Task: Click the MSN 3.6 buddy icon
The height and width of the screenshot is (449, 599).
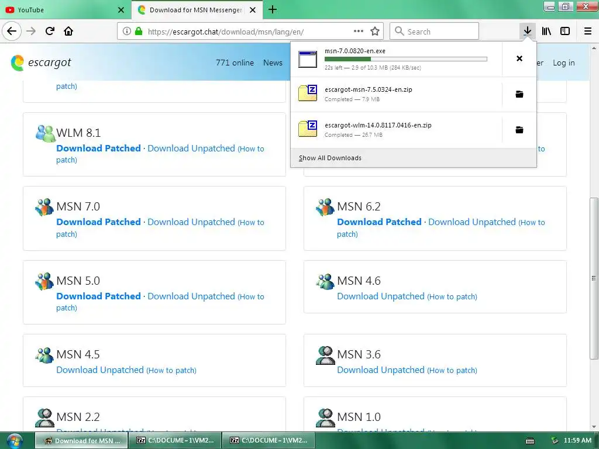Action: (325, 355)
